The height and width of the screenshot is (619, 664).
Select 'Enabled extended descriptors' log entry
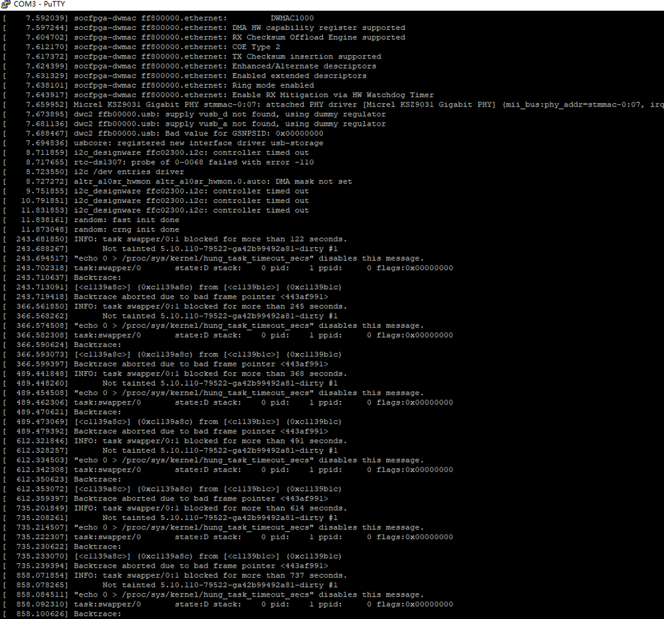coord(185,76)
